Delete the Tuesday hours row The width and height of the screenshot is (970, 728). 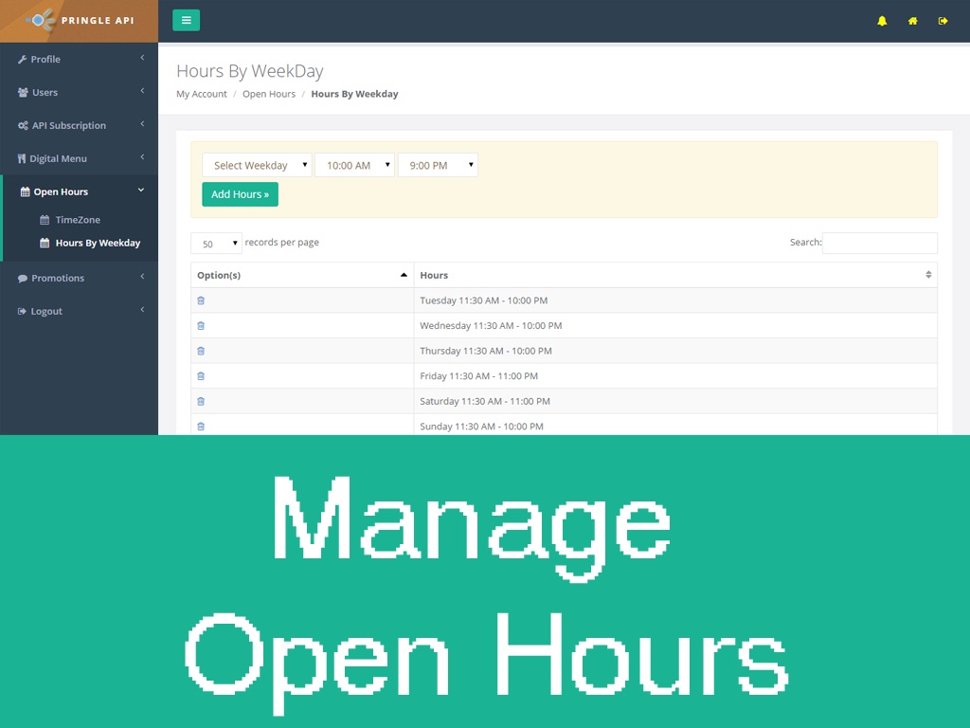(x=201, y=300)
